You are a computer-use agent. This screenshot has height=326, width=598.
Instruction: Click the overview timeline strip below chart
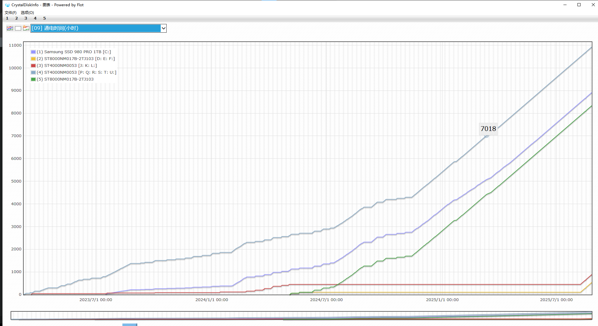pyautogui.click(x=301, y=315)
